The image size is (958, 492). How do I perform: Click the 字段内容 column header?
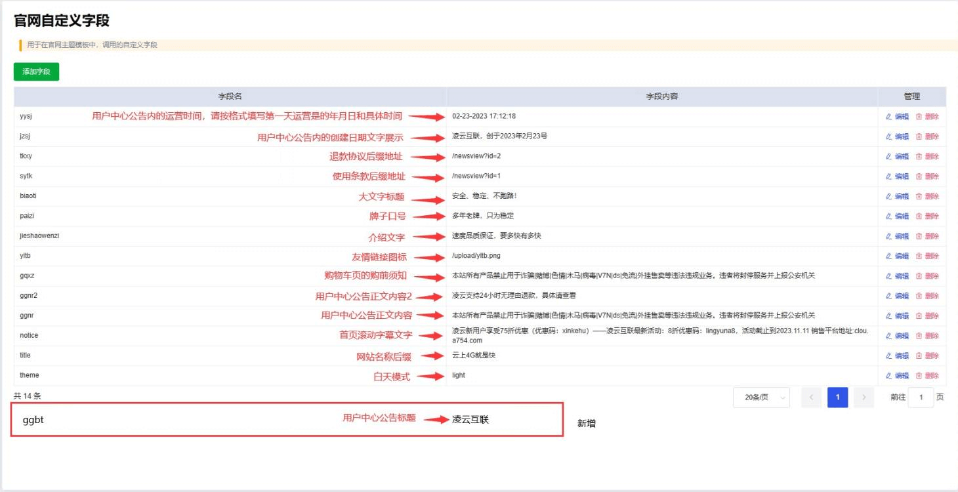click(x=662, y=96)
